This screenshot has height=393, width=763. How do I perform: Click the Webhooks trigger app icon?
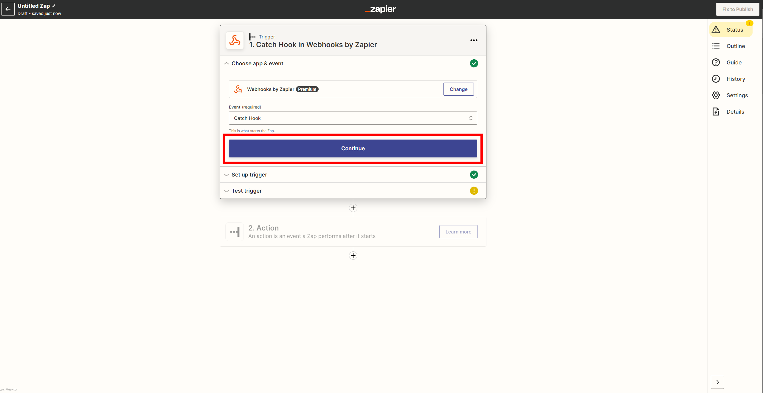click(235, 40)
